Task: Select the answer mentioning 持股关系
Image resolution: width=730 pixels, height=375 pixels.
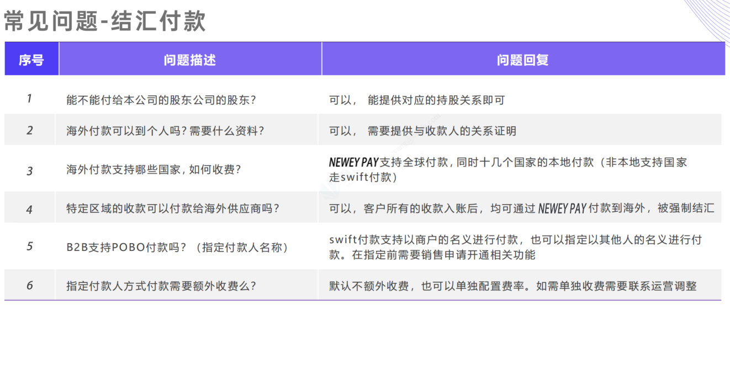Action: (x=417, y=100)
